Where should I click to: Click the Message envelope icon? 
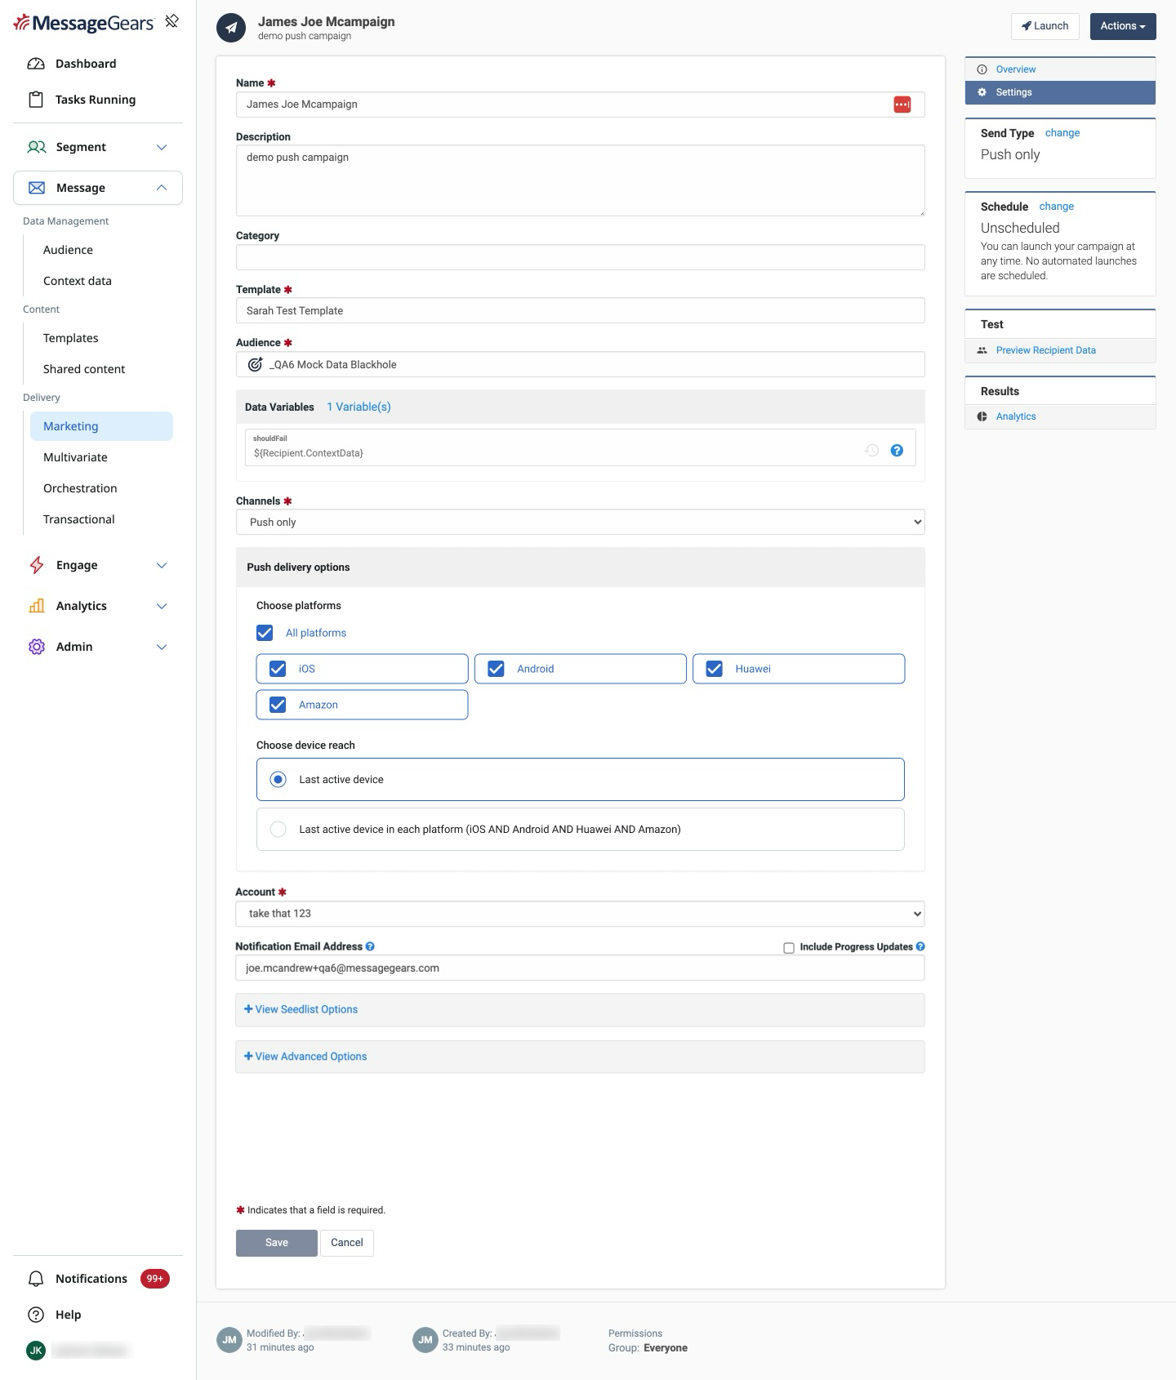[37, 188]
